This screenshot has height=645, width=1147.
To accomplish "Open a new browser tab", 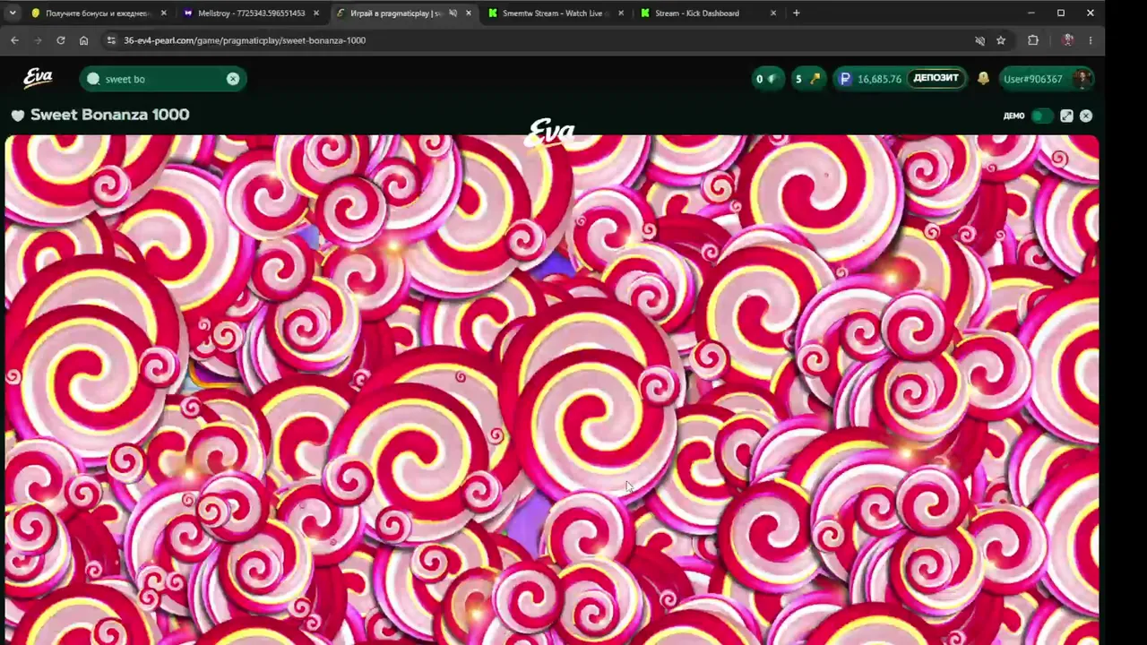I will (x=796, y=13).
